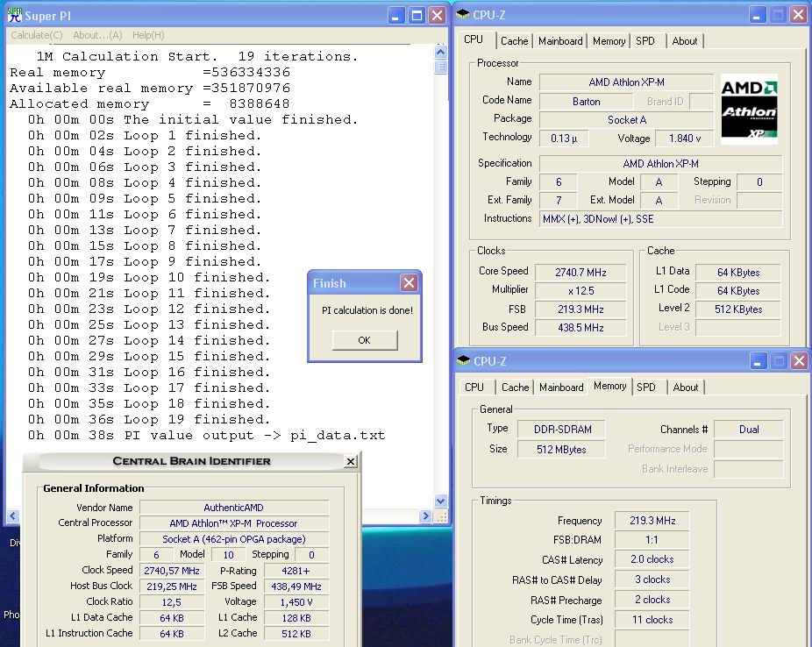Click Super PI vertical scrollbar up arrow
The width and height of the screenshot is (812, 647).
pos(441,51)
